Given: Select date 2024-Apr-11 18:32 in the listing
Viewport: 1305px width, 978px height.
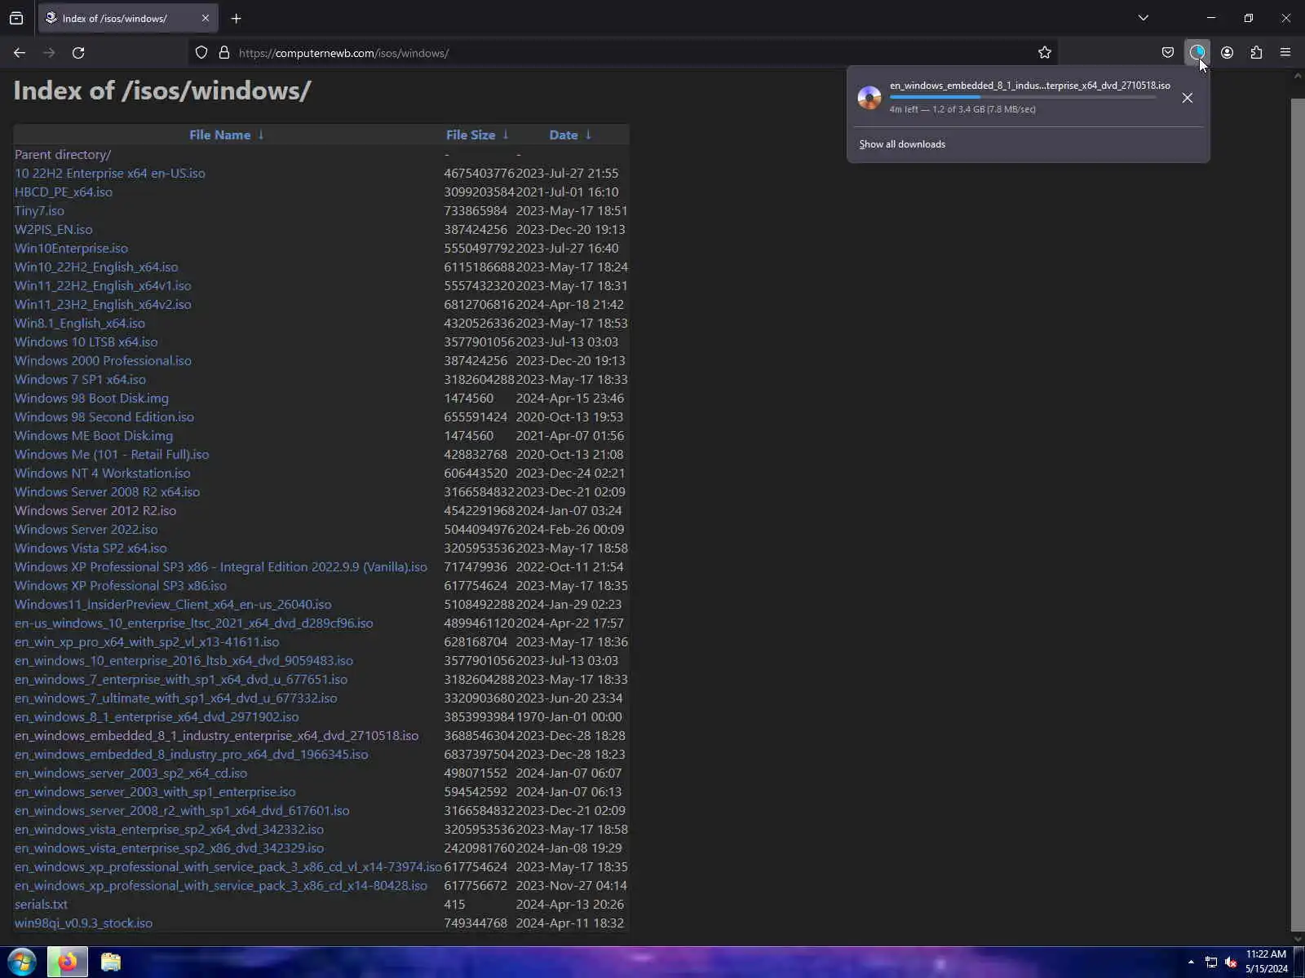Looking at the screenshot, I should 570,923.
